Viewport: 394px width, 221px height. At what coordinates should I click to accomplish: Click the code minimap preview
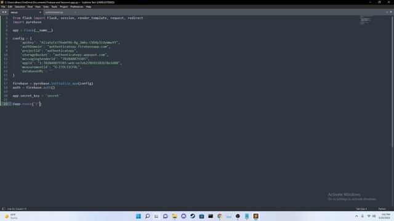(366, 20)
